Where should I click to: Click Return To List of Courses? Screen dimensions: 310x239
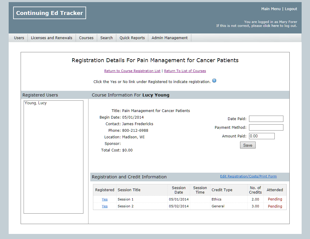click(185, 71)
